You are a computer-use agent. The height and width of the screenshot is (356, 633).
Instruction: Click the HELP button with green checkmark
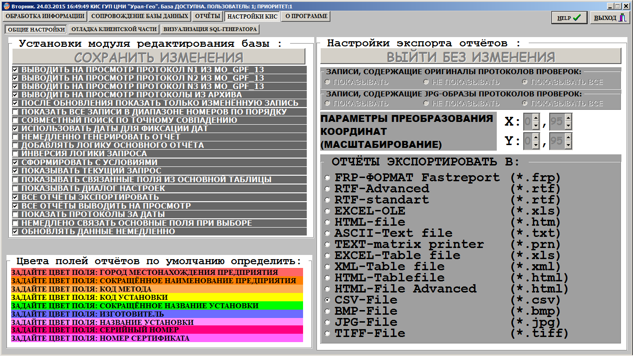[569, 18]
